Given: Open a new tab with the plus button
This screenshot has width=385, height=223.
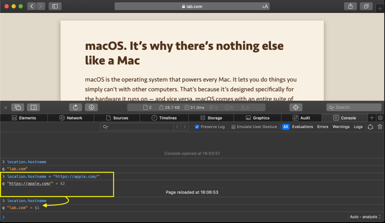Looking at the screenshot, I should (380, 8).
